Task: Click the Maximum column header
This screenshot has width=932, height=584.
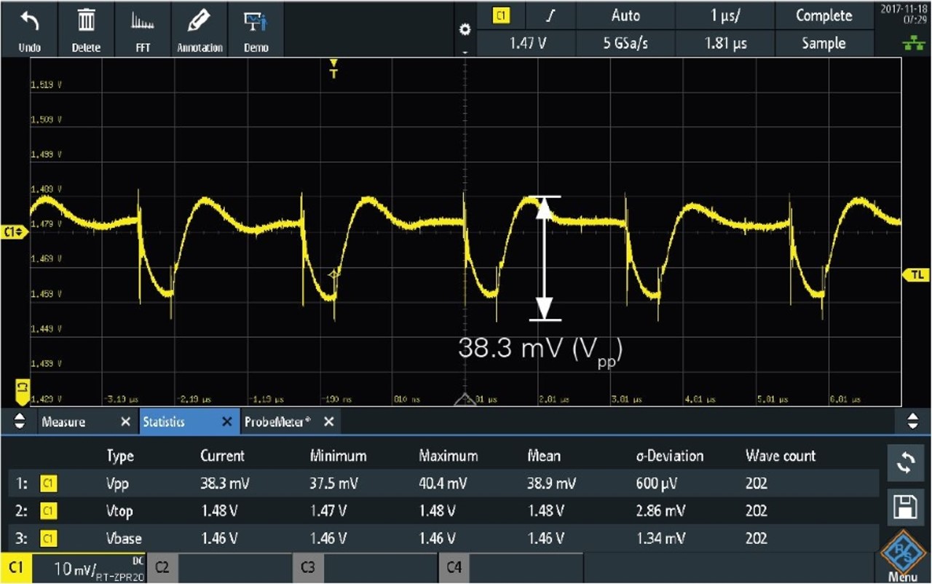Action: 449,457
